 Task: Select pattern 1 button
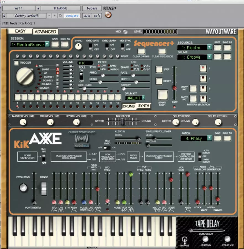click(x=203, y=68)
